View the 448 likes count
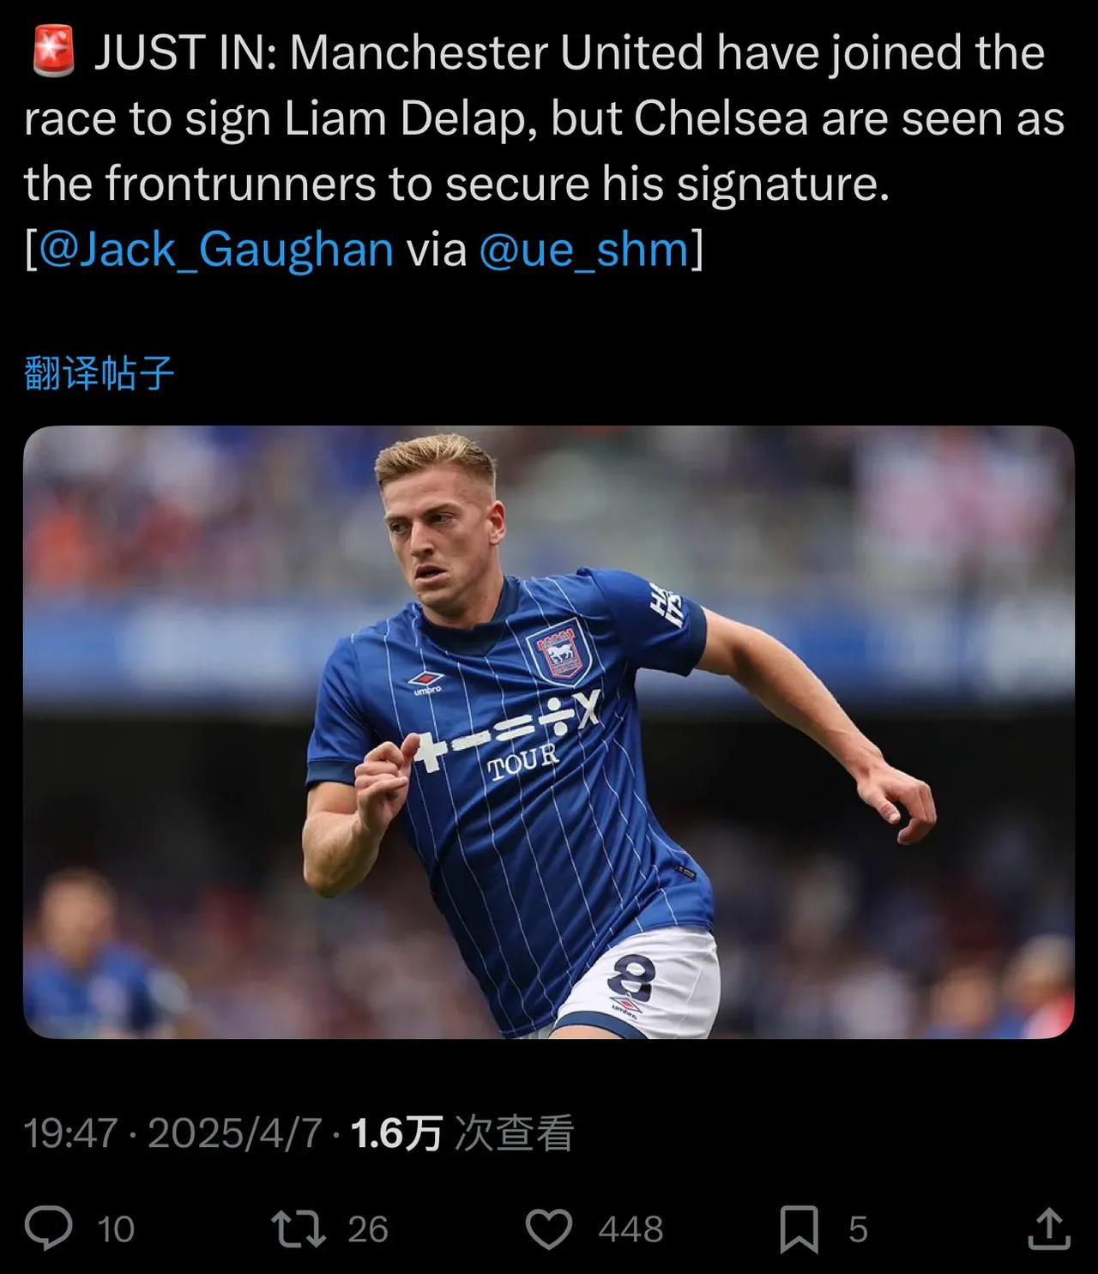The width and height of the screenshot is (1098, 1274). [x=630, y=1229]
